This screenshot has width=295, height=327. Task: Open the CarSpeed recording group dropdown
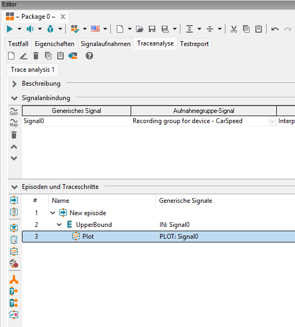pyautogui.click(x=272, y=121)
